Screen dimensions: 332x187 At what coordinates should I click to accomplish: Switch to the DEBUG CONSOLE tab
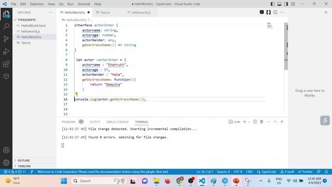pyautogui.click(x=118, y=122)
